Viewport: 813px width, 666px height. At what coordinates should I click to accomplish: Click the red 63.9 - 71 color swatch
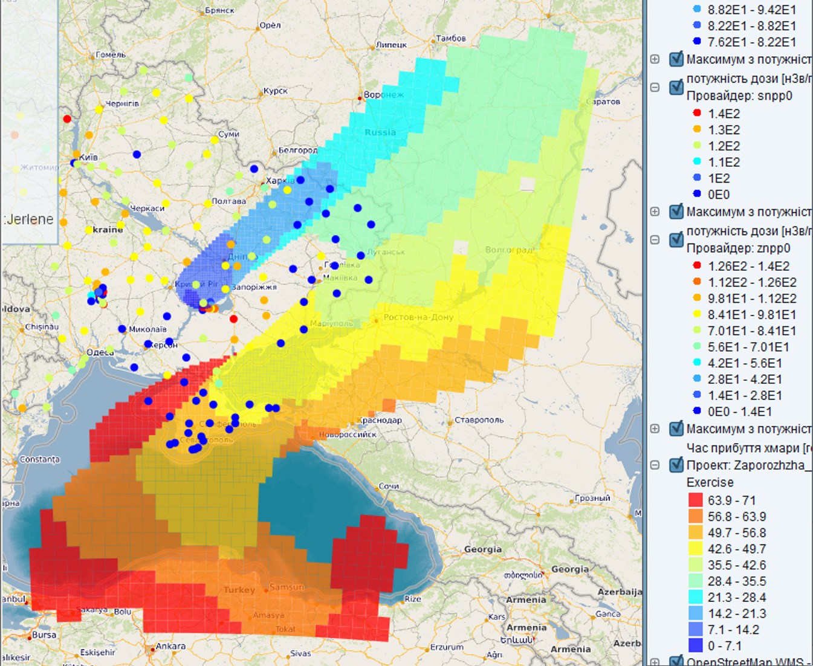(696, 500)
